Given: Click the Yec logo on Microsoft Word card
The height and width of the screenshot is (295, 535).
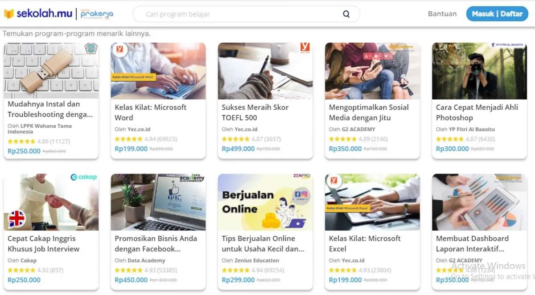Looking at the screenshot, I should (119, 49).
